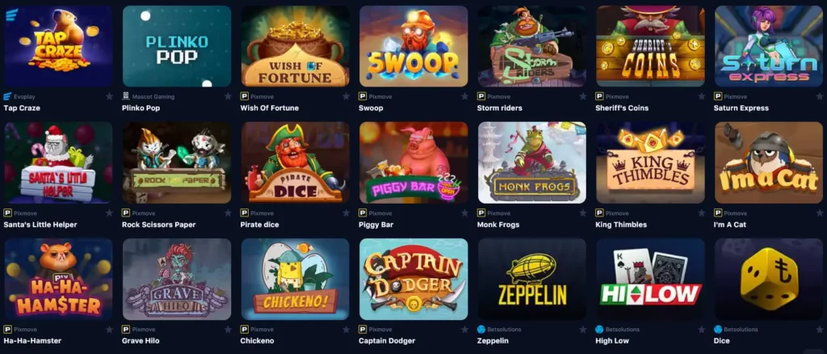This screenshot has width=827, height=354.
Task: Open the Zeppelin game thumbnail
Action: click(x=532, y=279)
